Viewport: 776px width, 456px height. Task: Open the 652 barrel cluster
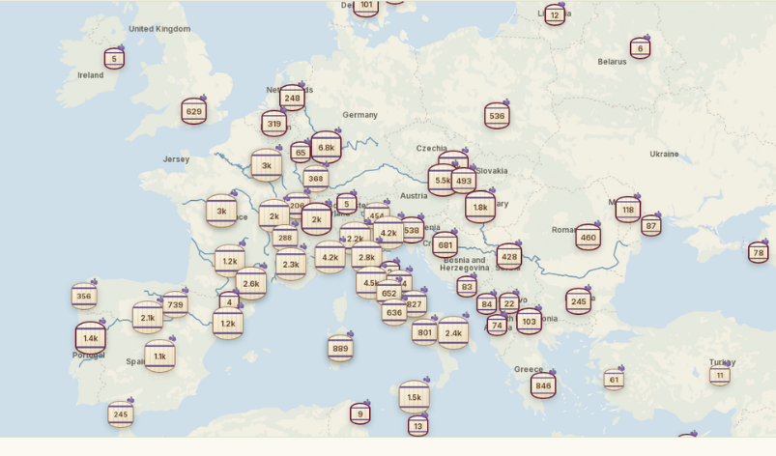389,294
